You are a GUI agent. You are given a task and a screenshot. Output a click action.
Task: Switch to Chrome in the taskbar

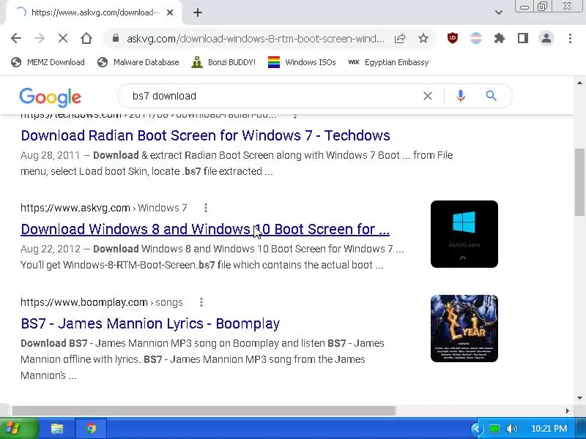[91, 428]
